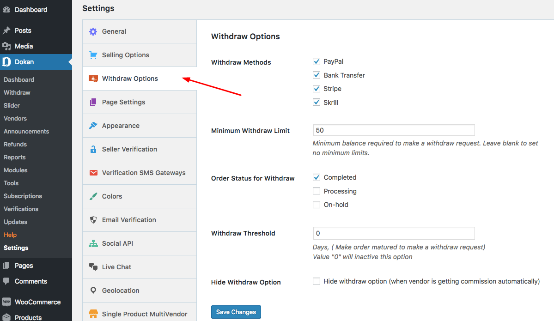554x321 pixels.
Task: Click the Seller Verification lock icon
Action: pos(93,149)
